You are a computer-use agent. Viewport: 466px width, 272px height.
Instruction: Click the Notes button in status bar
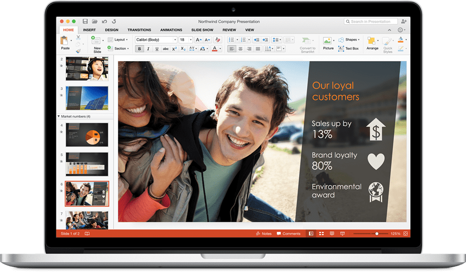263,234
